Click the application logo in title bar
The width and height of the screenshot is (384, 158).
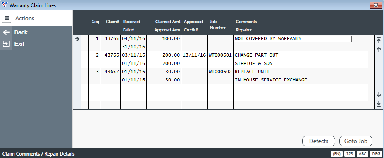point(5,5)
